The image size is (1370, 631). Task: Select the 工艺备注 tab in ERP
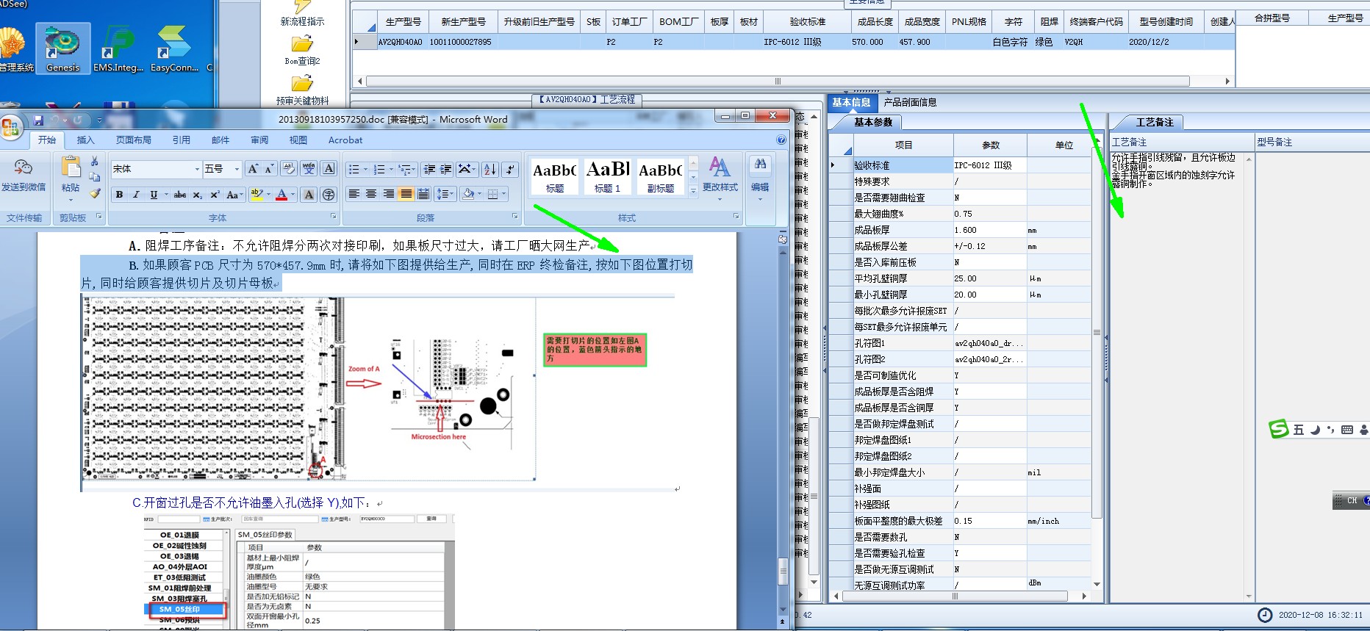tap(1155, 122)
